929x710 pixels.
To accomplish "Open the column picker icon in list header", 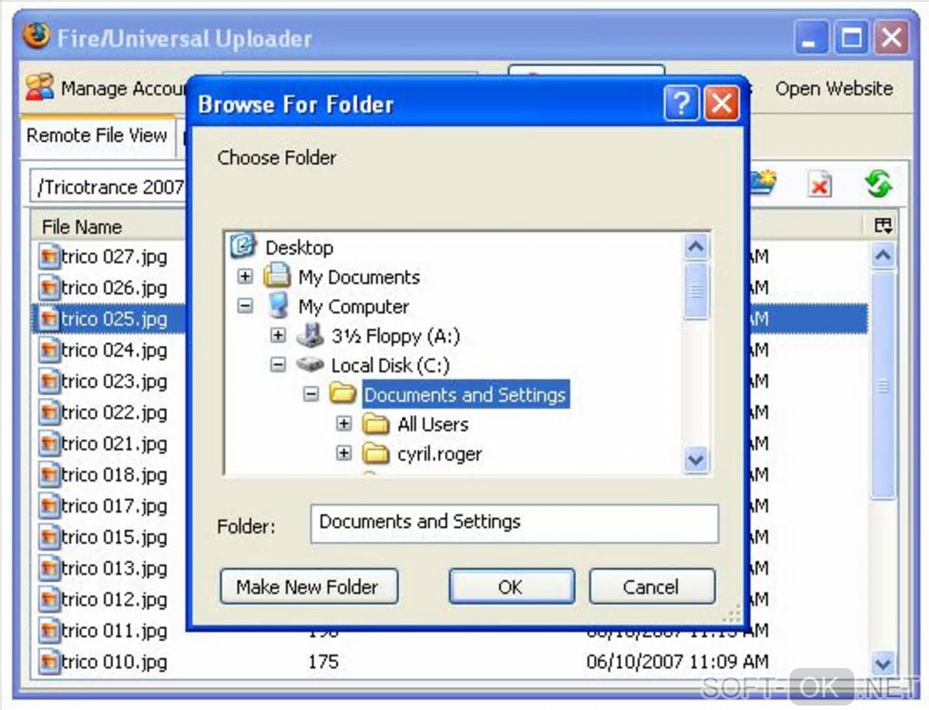I will click(883, 225).
